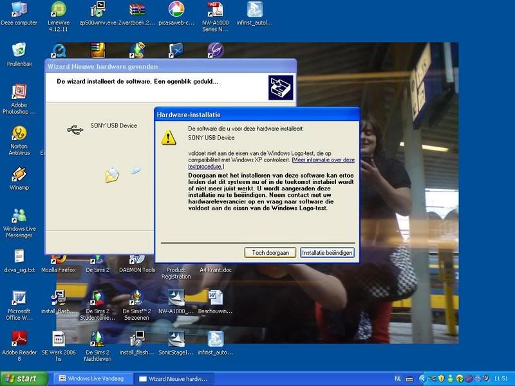Image resolution: width=515 pixels, height=386 pixels.
Task: Click the Wizard Nieuwe hardware gevonden title bar
Action: click(x=170, y=66)
